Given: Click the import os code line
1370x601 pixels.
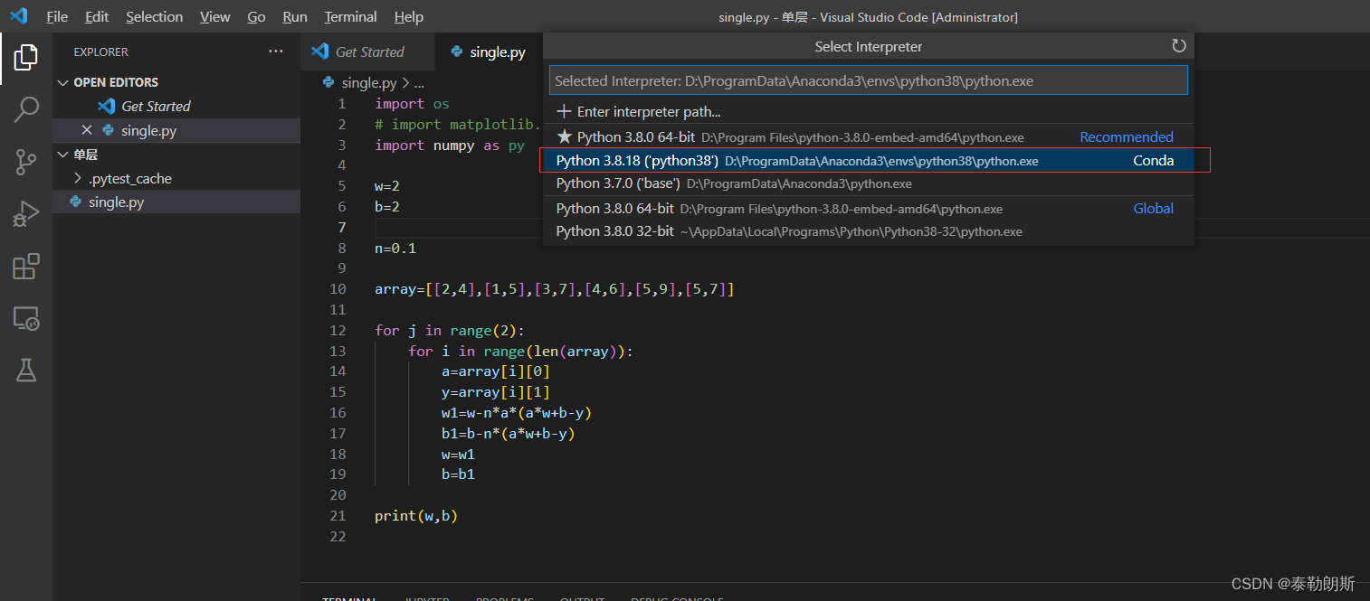Looking at the screenshot, I should click(412, 104).
